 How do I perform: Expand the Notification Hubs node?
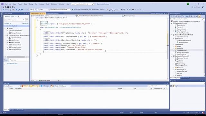pyautogui.click(x=7, y=45)
